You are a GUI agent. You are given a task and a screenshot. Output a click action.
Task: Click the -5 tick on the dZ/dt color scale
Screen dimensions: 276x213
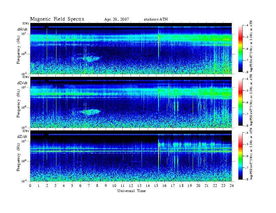(247, 144)
